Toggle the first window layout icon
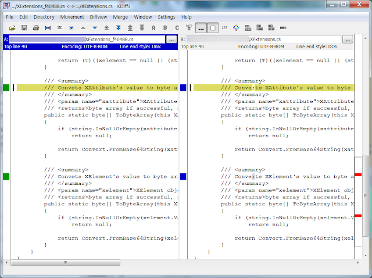The height and width of the screenshot is (278, 372). tap(248, 28)
